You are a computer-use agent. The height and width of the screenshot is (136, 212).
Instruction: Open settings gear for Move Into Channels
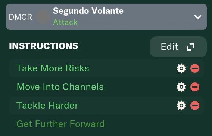click(x=181, y=87)
